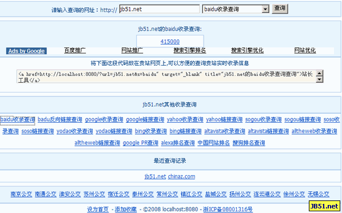Open the yodao链接查询 link

click(x=114, y=131)
